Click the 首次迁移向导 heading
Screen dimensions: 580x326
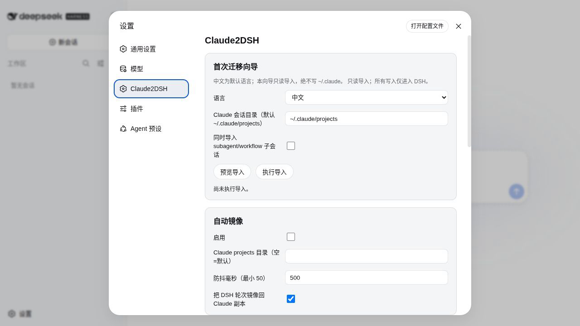(236, 67)
